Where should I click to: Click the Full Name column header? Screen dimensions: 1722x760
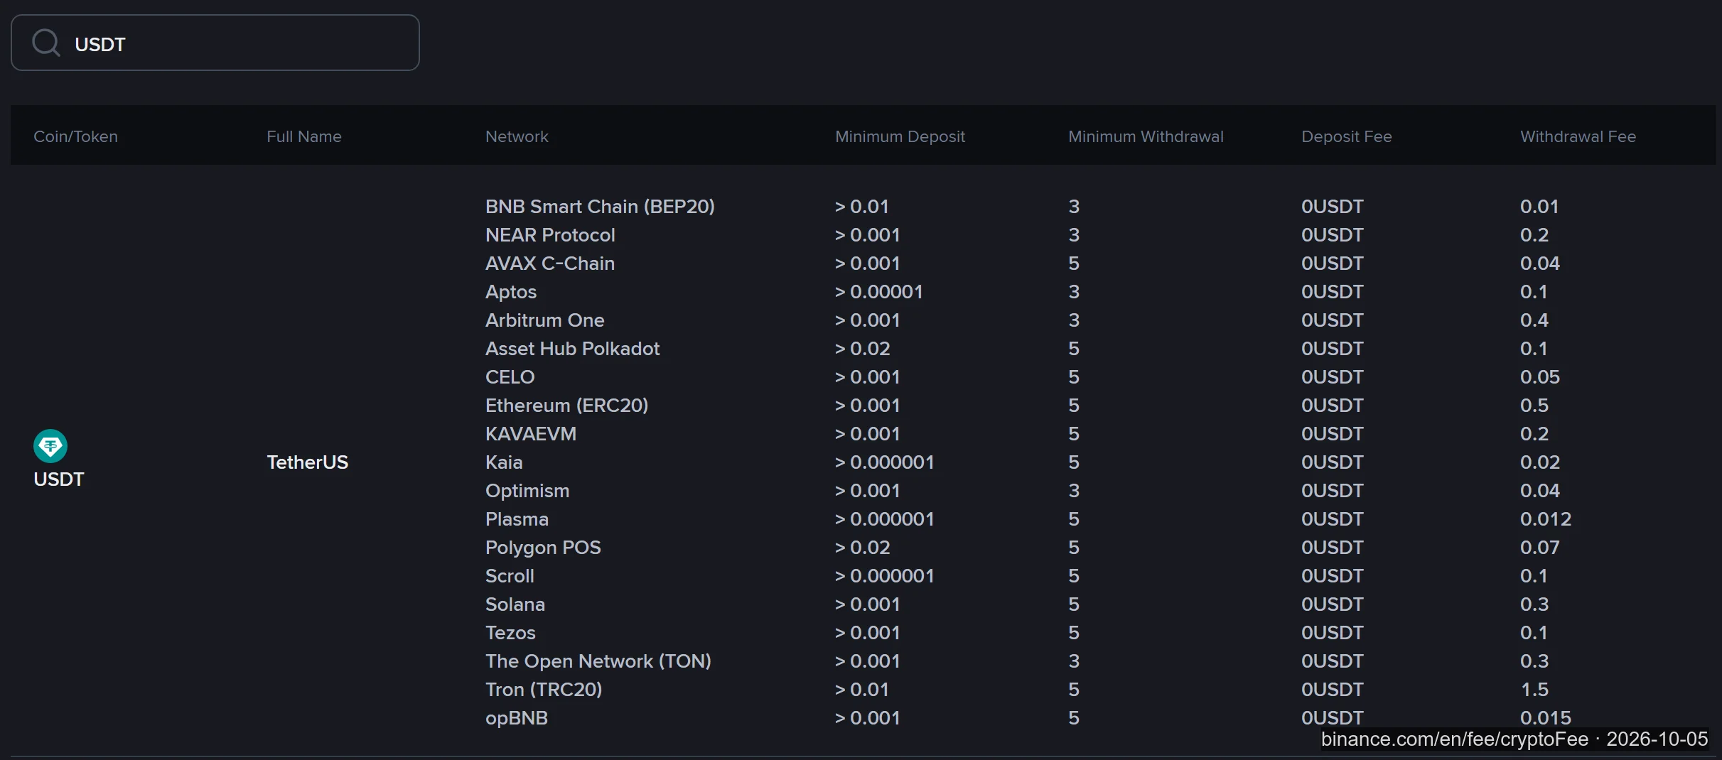tap(304, 136)
